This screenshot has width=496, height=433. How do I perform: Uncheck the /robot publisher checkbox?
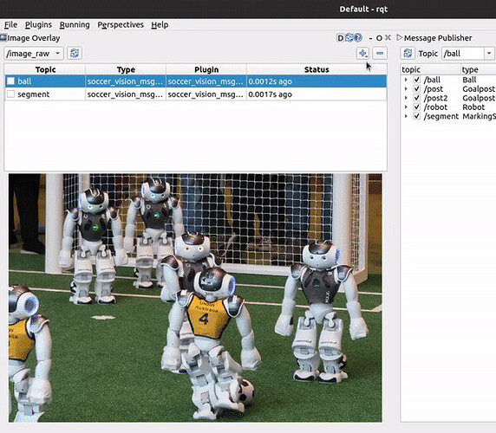(x=417, y=107)
